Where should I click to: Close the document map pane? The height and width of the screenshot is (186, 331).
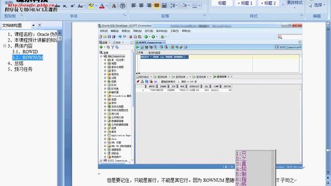point(39,25)
